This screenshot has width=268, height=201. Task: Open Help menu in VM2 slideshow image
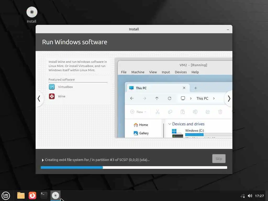pyautogui.click(x=195, y=72)
